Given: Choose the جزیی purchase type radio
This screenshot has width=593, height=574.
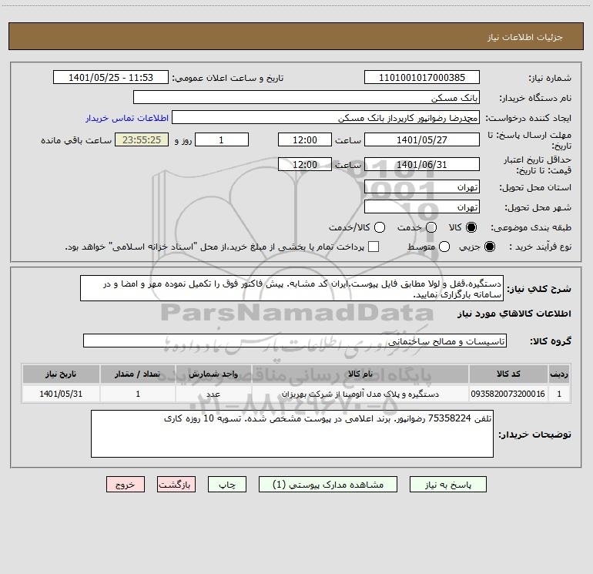Looking at the screenshot, I should click(490, 247).
